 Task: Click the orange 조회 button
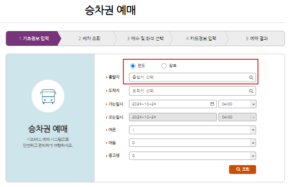pos(243,169)
